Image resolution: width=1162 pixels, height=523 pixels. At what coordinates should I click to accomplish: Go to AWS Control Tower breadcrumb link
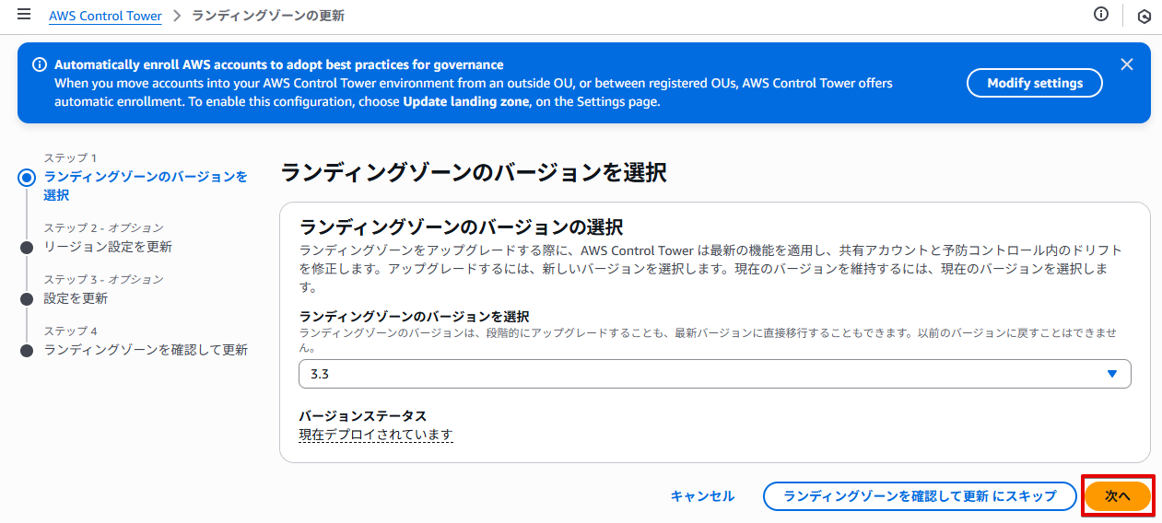(105, 17)
